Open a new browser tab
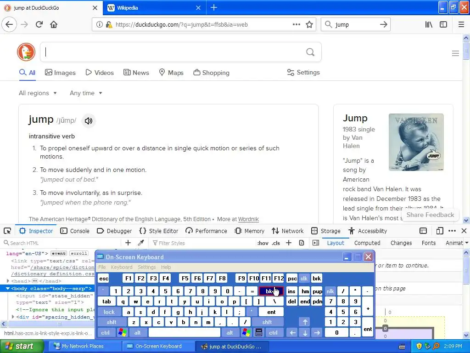This screenshot has height=353, width=470. pyautogui.click(x=214, y=7)
